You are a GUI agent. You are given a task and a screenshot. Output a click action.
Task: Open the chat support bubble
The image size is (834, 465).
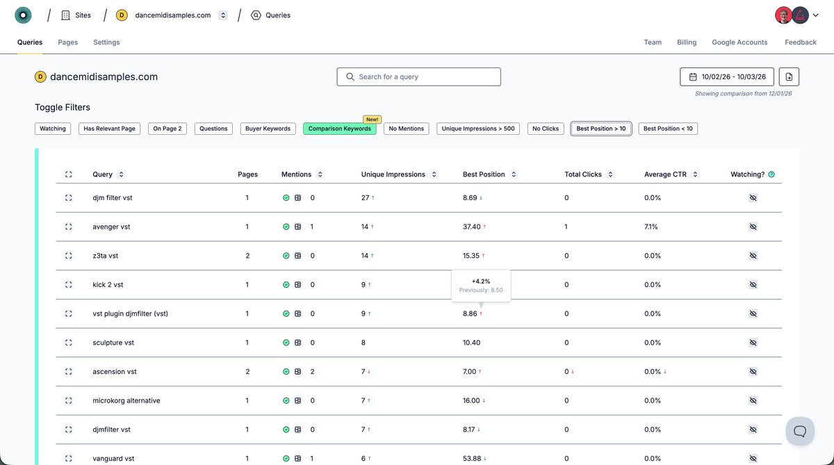(x=800, y=431)
